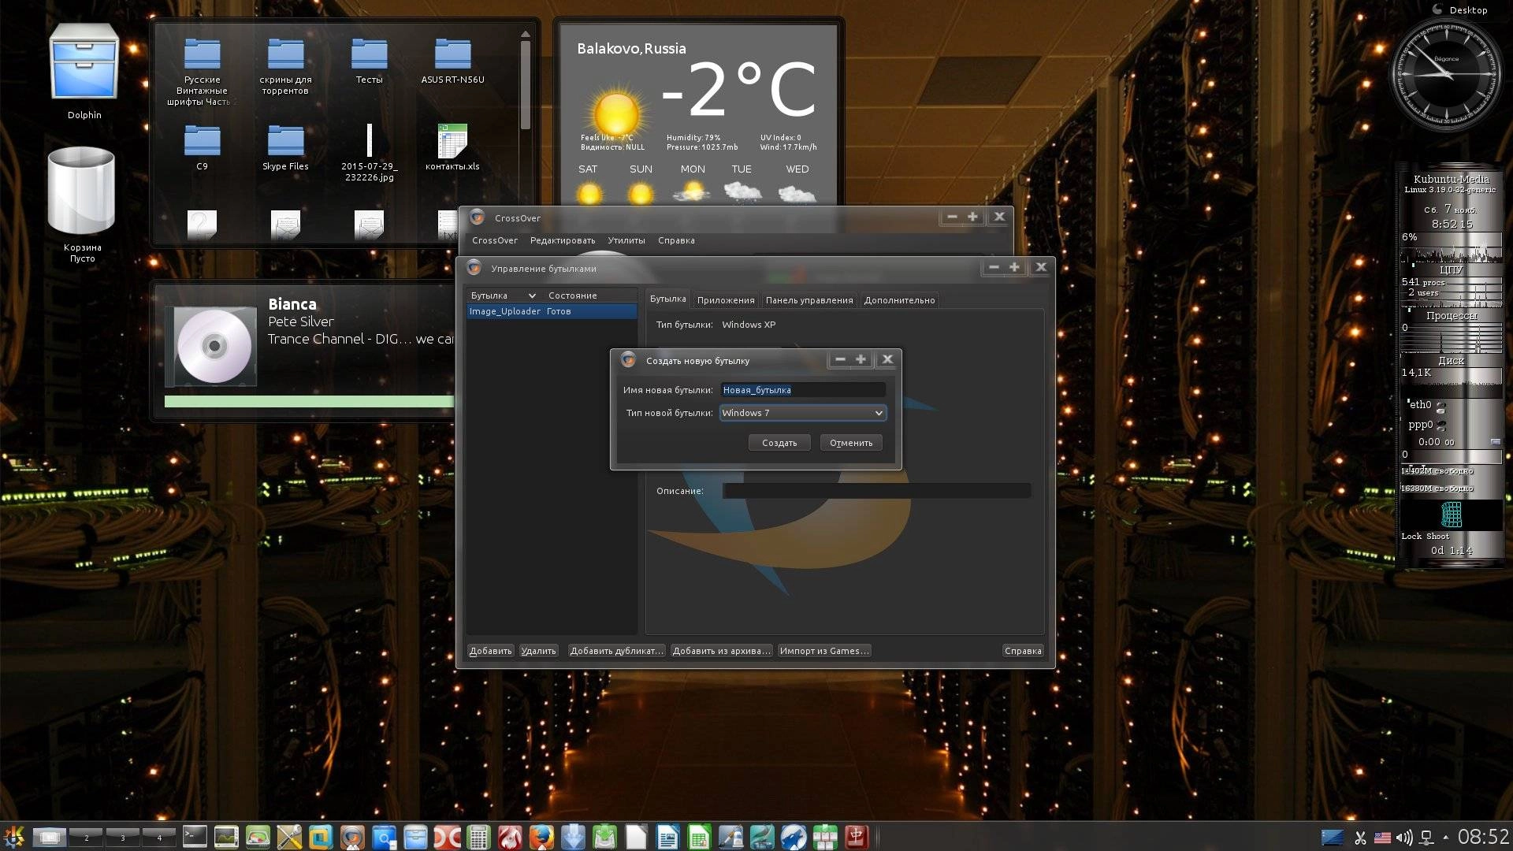Select the Бутылка tab
Viewport: 1513px width, 851px height.
point(668,299)
